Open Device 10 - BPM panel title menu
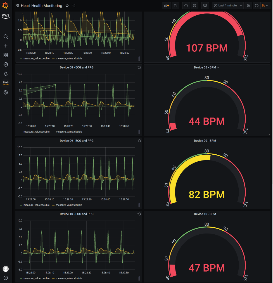 205,214
